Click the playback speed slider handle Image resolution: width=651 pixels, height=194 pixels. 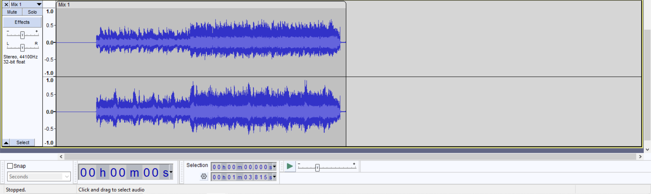pyautogui.click(x=317, y=168)
